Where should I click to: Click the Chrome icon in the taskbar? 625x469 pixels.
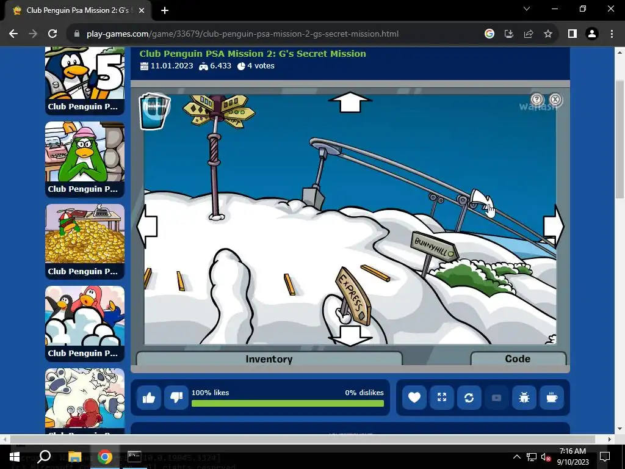(104, 457)
